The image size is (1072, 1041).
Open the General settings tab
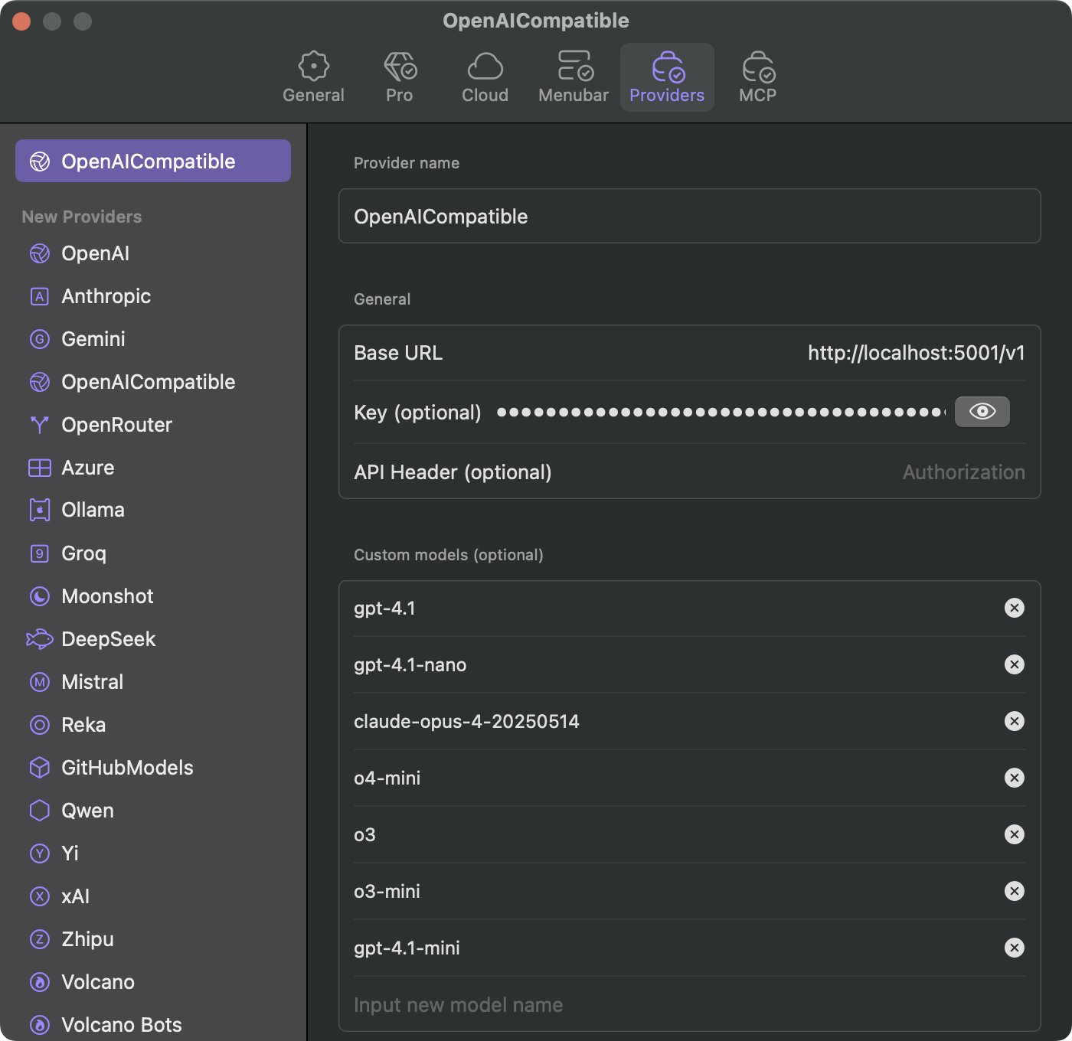[313, 77]
